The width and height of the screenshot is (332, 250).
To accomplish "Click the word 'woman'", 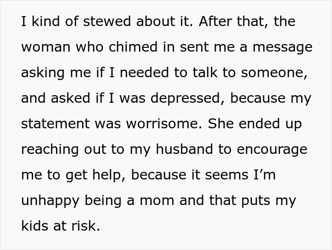I will 46,47.
